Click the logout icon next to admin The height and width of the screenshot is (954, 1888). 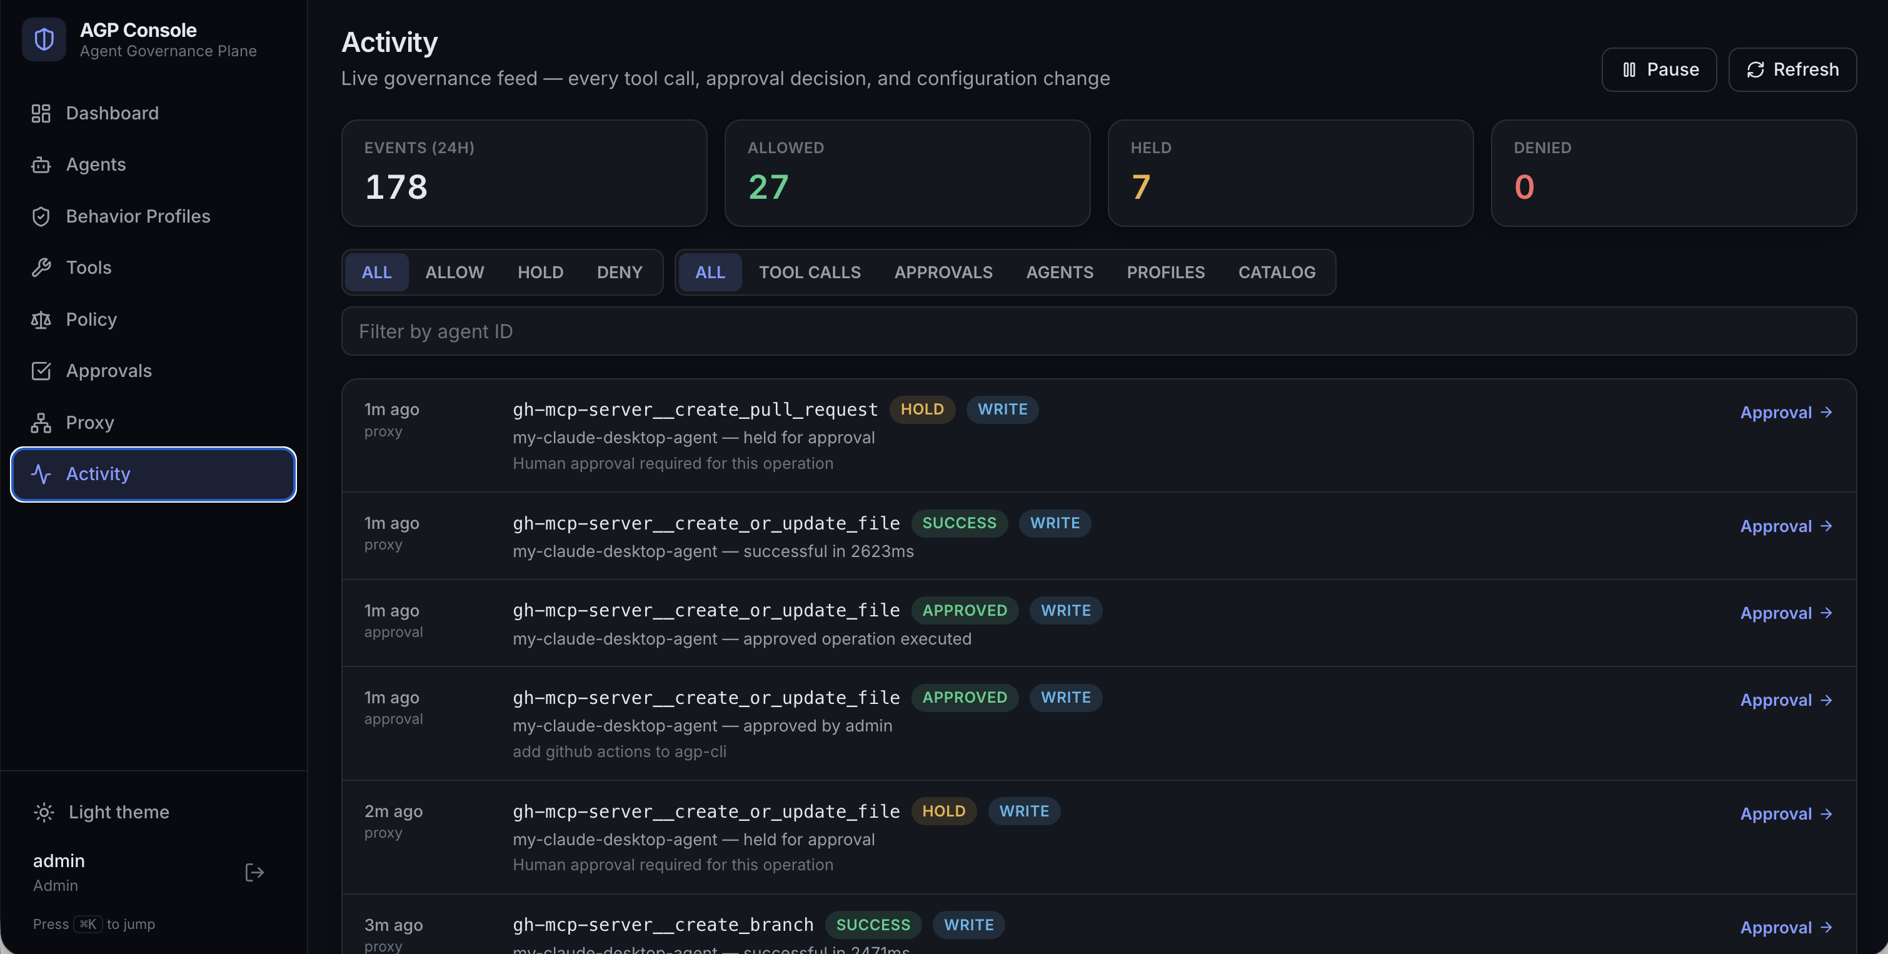254,872
